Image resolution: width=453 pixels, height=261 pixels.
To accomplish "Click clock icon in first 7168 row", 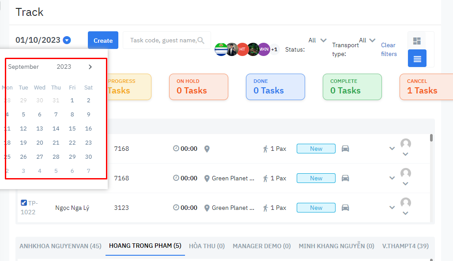I will coord(176,148).
